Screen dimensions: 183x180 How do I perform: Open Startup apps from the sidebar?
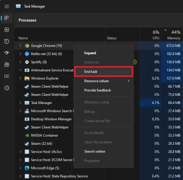pyautogui.click(x=7, y=53)
